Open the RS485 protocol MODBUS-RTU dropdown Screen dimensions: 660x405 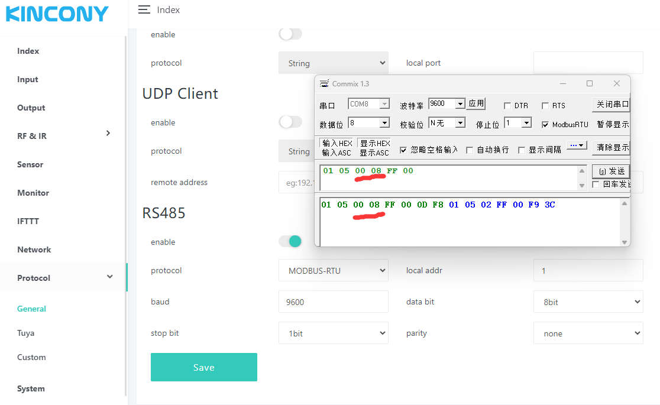333,271
